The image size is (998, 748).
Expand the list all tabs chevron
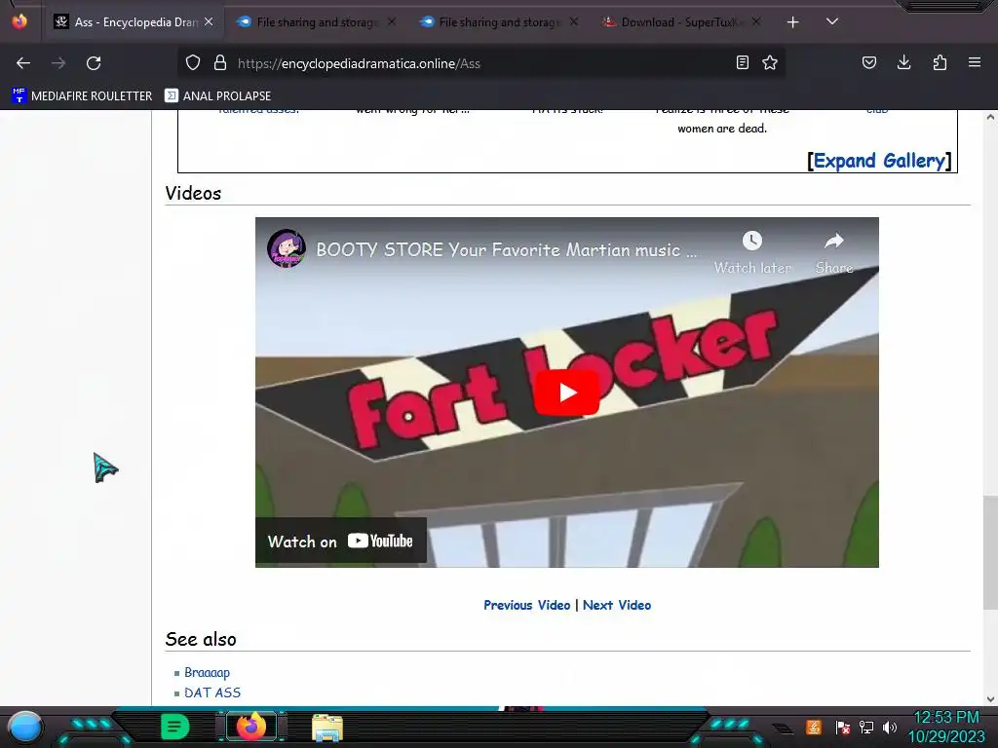(x=832, y=21)
